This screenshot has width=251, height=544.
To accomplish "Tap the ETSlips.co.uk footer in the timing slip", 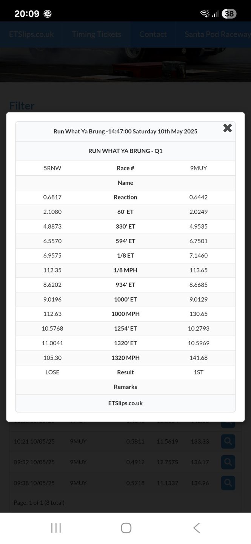I will pos(125,403).
